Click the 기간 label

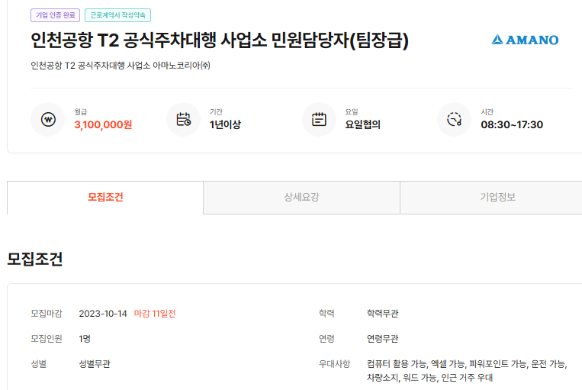[x=216, y=111]
